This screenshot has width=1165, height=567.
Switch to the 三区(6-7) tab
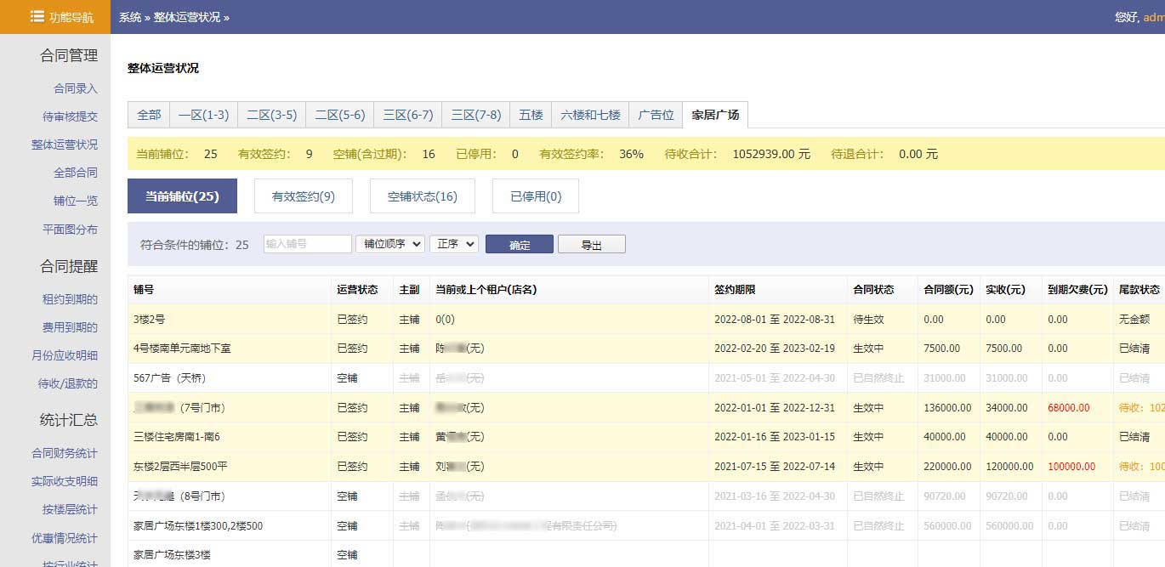tap(408, 115)
